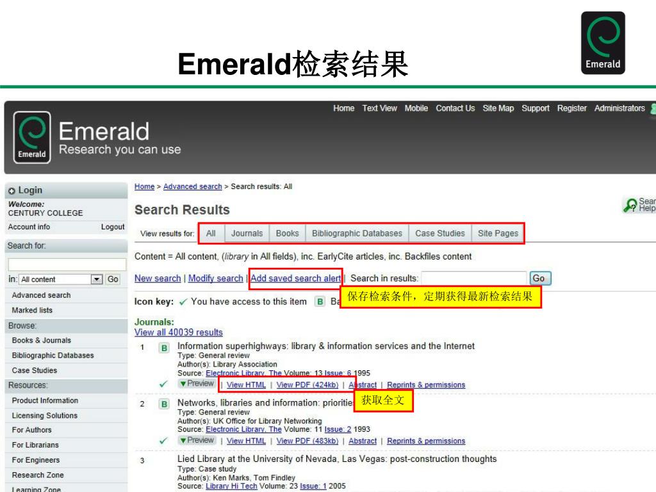Open Support in the top navigation
This screenshot has width=656, height=492.
(535, 108)
